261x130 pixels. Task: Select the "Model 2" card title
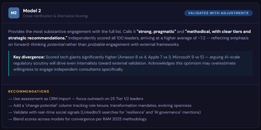click(33, 10)
